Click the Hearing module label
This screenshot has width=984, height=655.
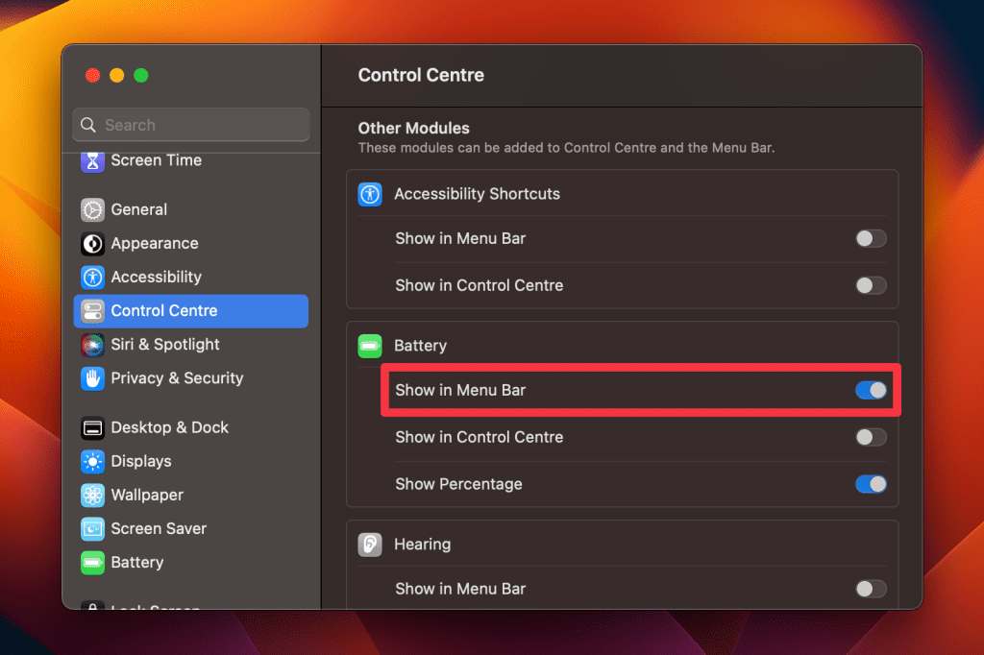(423, 545)
